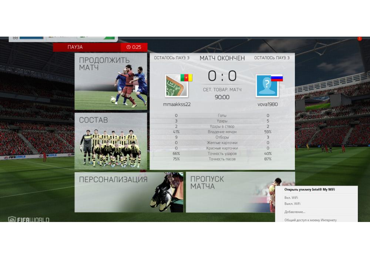Image resolution: width=370 pixels, height=259 pixels.
Task: Click player name mmaakkss22
Action: tap(177, 104)
